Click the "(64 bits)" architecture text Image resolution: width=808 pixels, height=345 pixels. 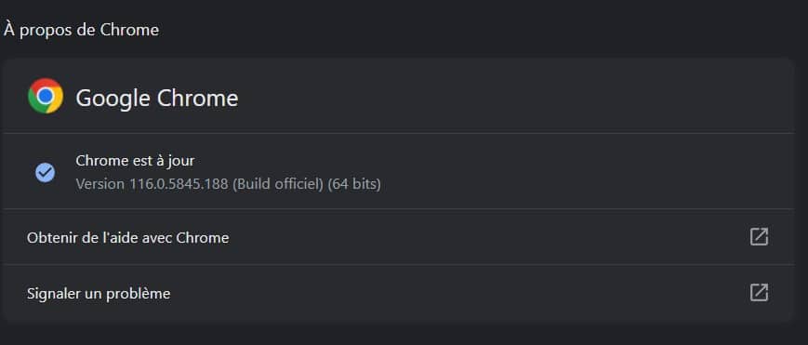pos(354,184)
